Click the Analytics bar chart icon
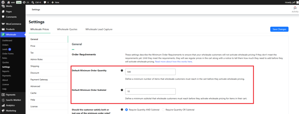 click(3, 106)
